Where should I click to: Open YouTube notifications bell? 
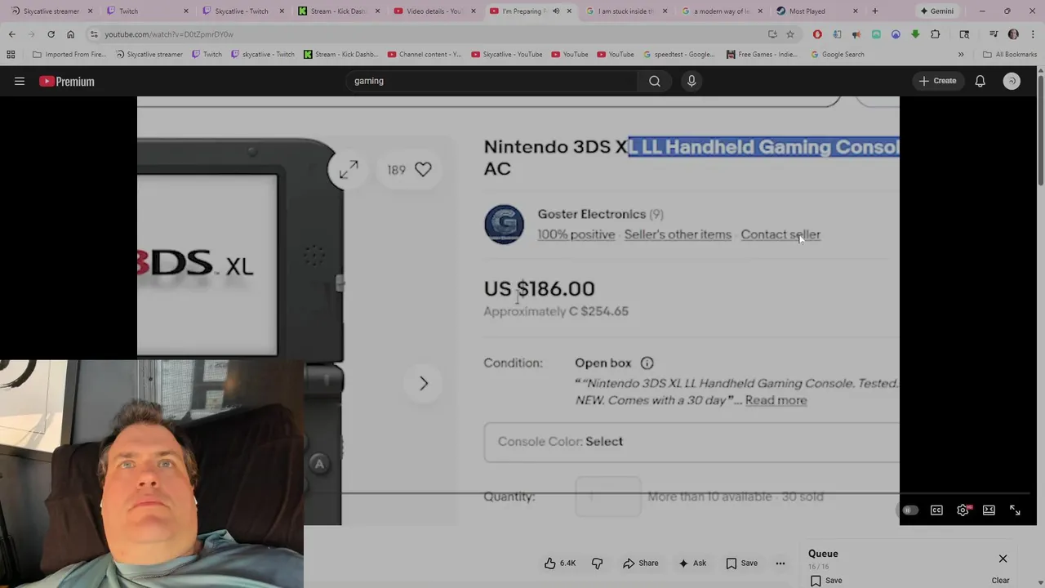(980, 81)
